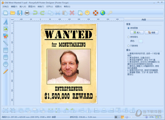Screen dimensions: 165x120
Task: Click the fit-to-width stretch icon
Action: tap(51, 110)
